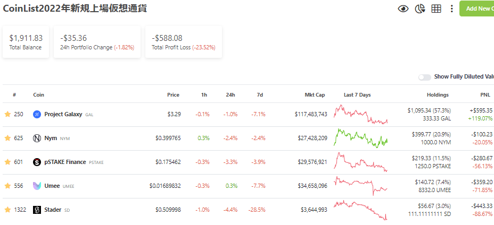
Task: Click market cap value $27,428,209
Action: [312, 138]
